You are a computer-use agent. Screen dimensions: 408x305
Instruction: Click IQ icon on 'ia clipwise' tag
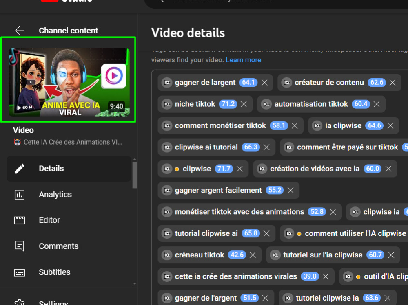(x=317, y=126)
